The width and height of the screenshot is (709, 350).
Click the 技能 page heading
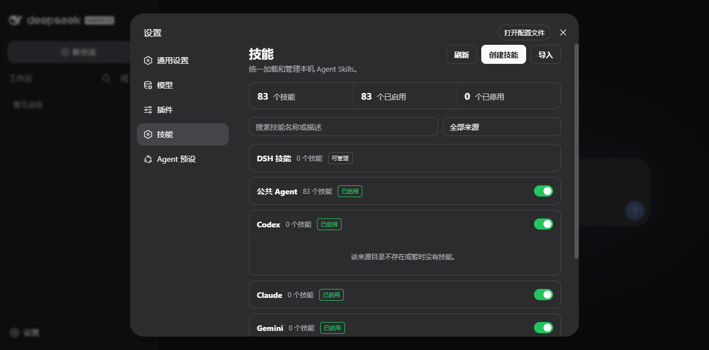tap(261, 54)
